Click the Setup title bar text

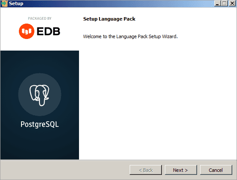click(x=16, y=3)
